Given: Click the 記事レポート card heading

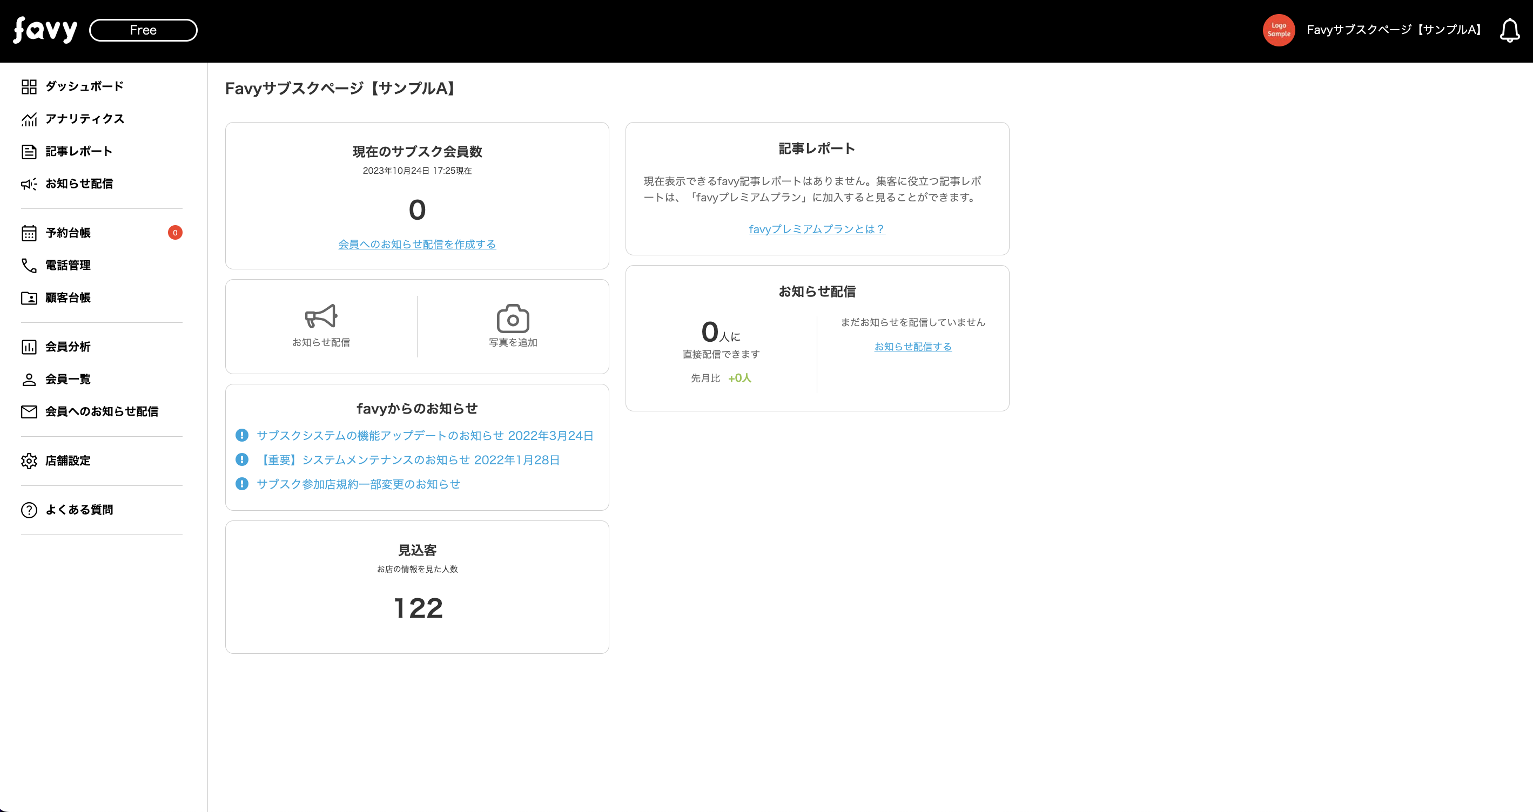Looking at the screenshot, I should pos(817,148).
